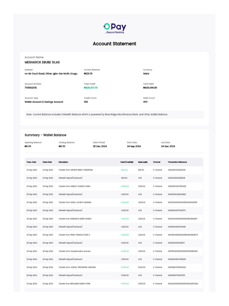Click the Current Balance value ₦123.09
The height and width of the screenshot is (306, 229).
tap(88, 74)
